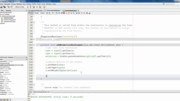180x101 pixels.
Task: Minimize the Projects panel using its corner button
Action: [x=26, y=10]
